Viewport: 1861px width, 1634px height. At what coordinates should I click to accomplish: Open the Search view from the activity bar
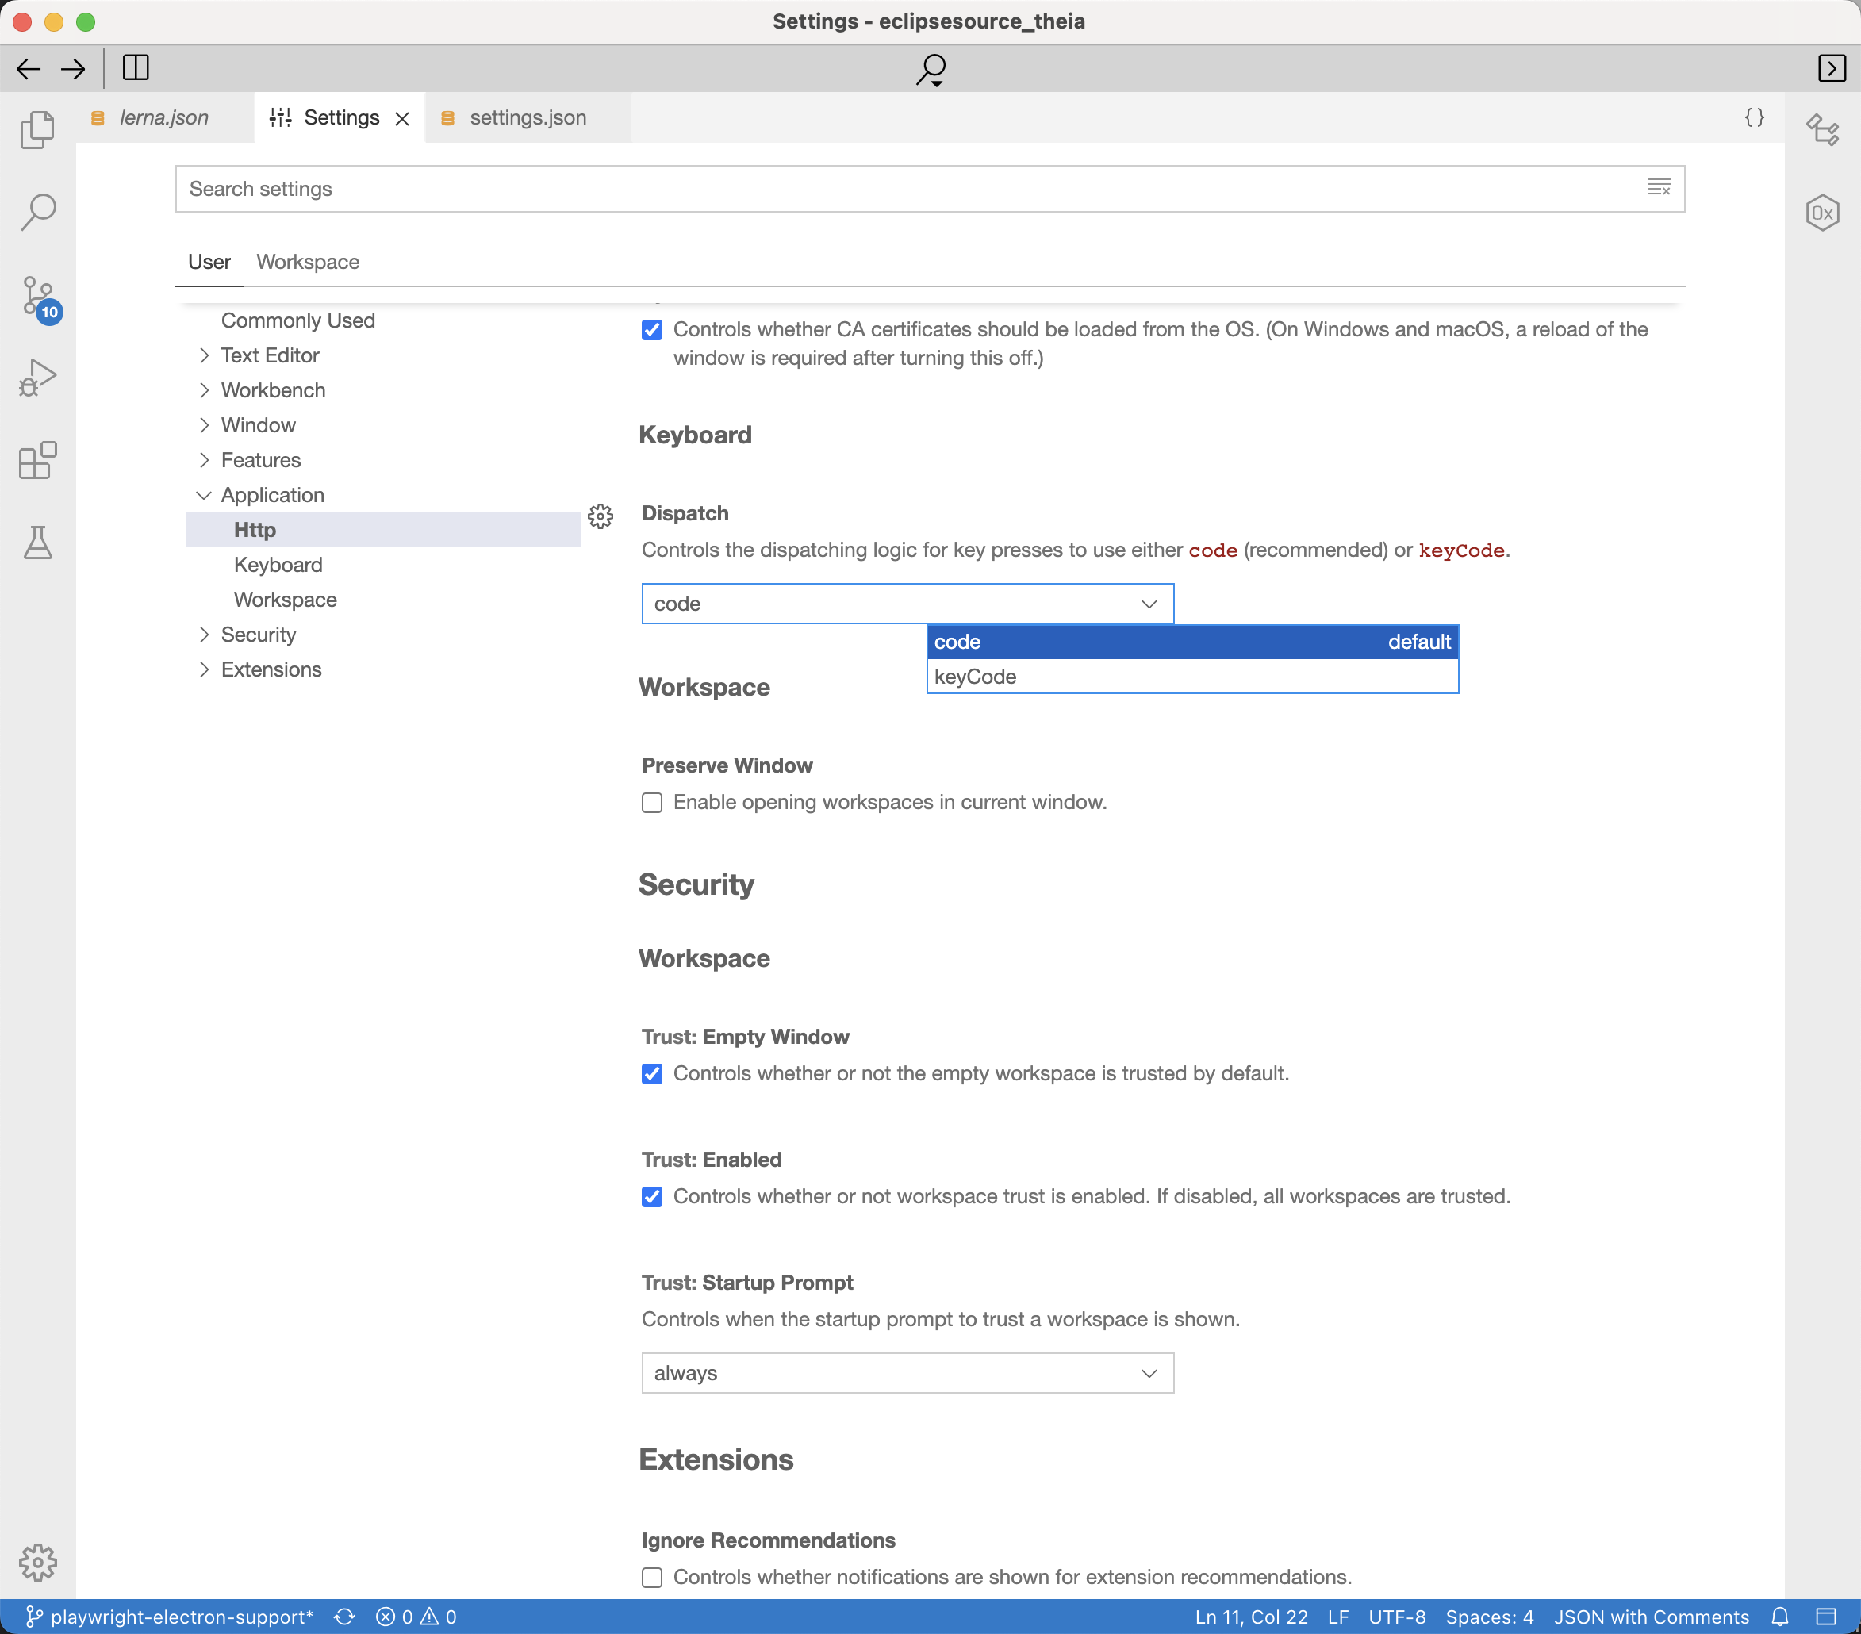37,211
